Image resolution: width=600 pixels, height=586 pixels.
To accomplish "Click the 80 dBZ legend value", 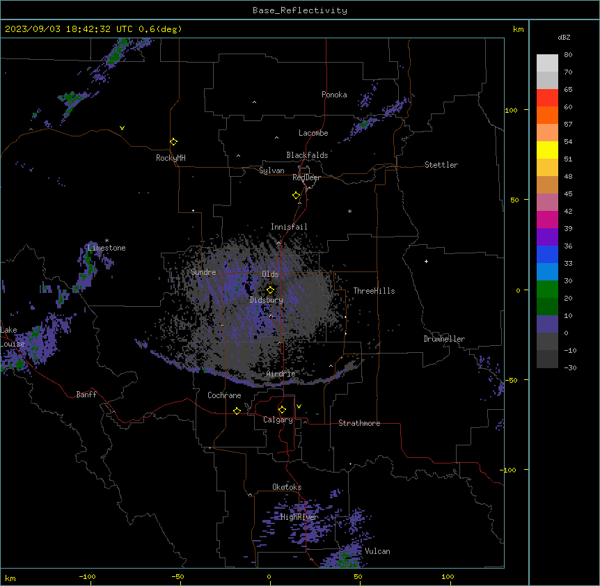I will click(x=568, y=55).
